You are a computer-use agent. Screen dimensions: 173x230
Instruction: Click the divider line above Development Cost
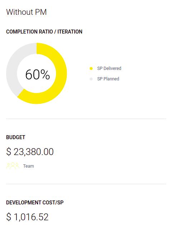pos(86,184)
